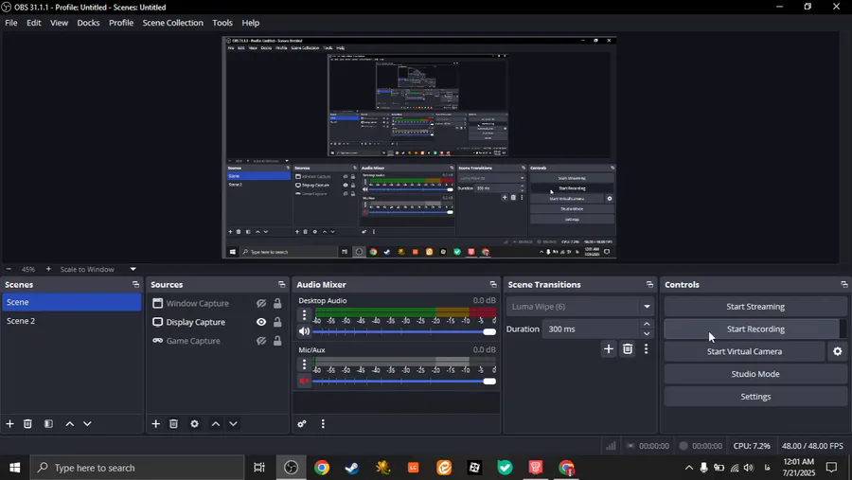Viewport: 852px width, 480px height.
Task: Open the Luma Wipe transition dropdown
Action: [x=579, y=307]
